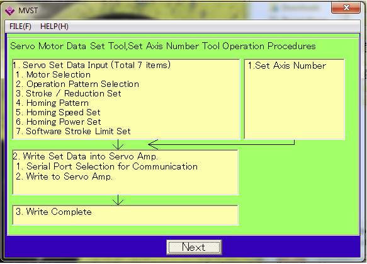Click Operation Pattern Selection step

[77, 84]
